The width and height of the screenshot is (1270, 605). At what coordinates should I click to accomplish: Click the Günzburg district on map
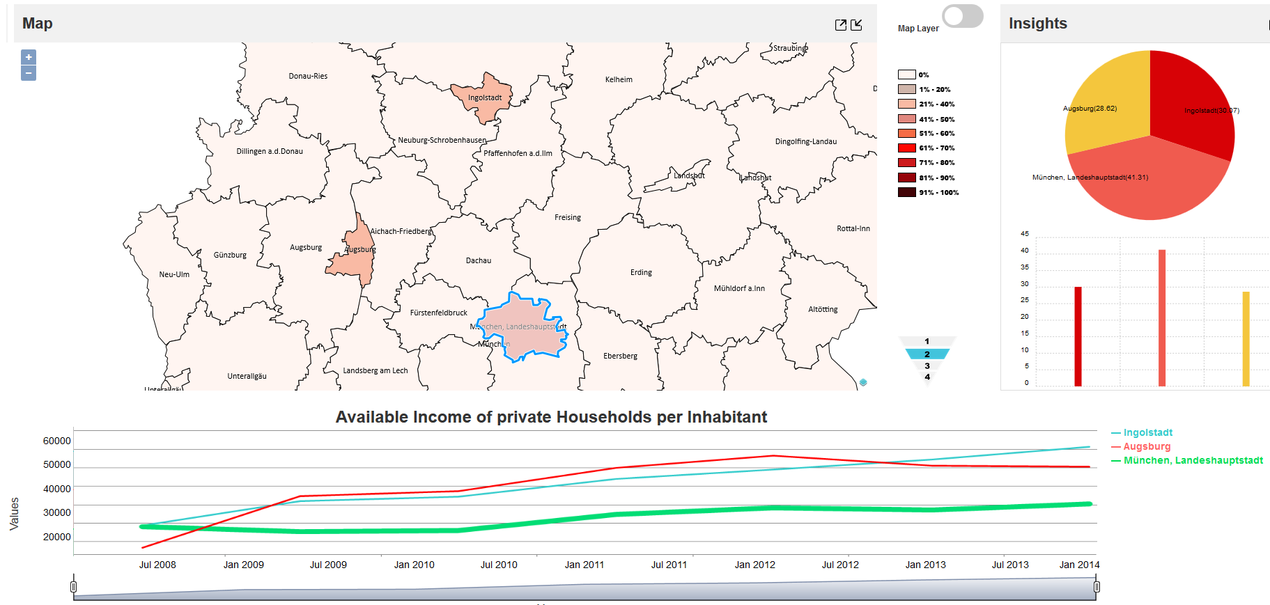tap(230, 256)
